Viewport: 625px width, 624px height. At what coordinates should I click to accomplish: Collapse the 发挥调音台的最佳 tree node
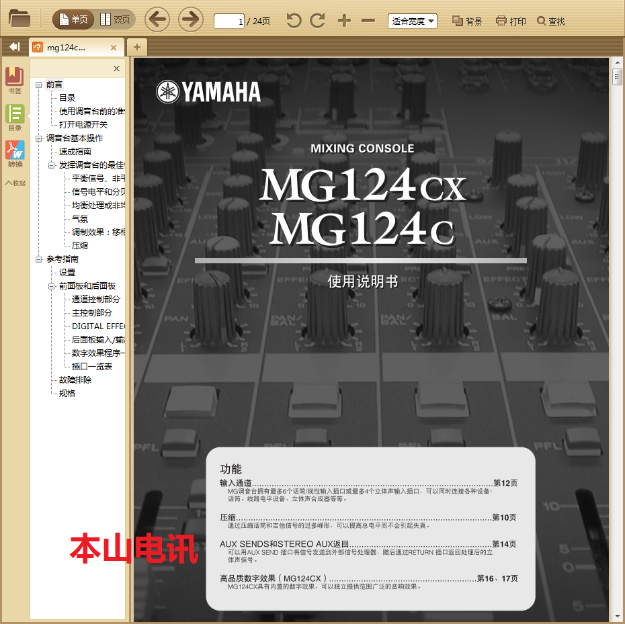[52, 165]
